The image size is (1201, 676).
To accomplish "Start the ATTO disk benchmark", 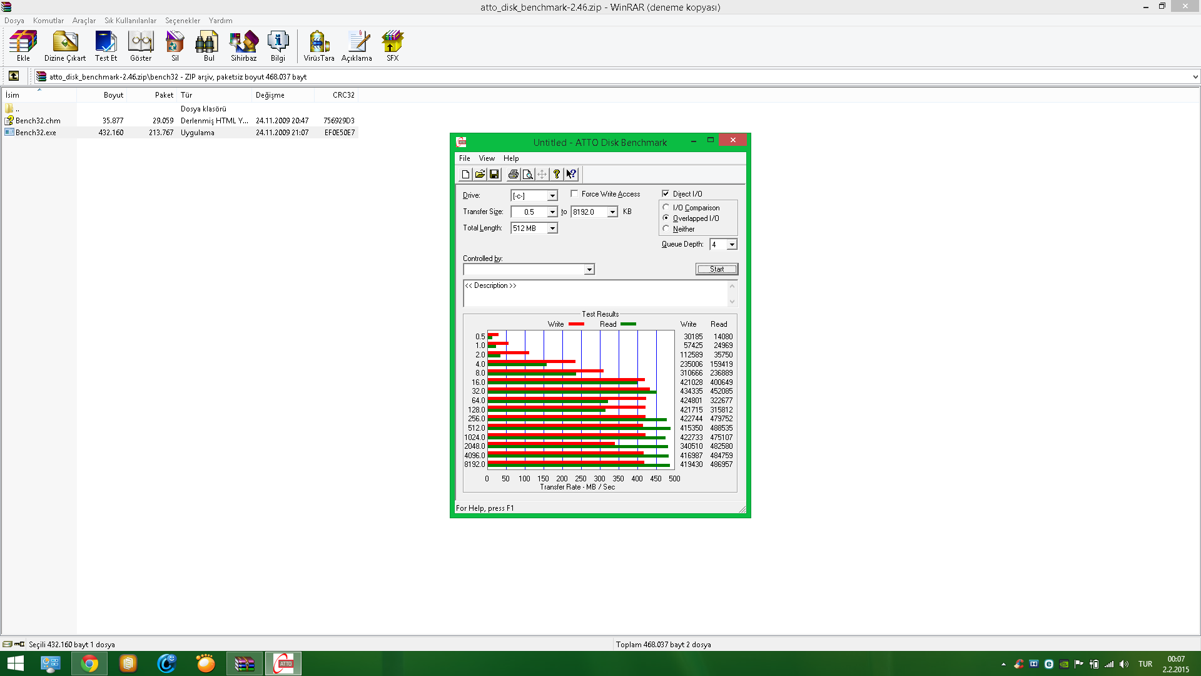I will [717, 269].
